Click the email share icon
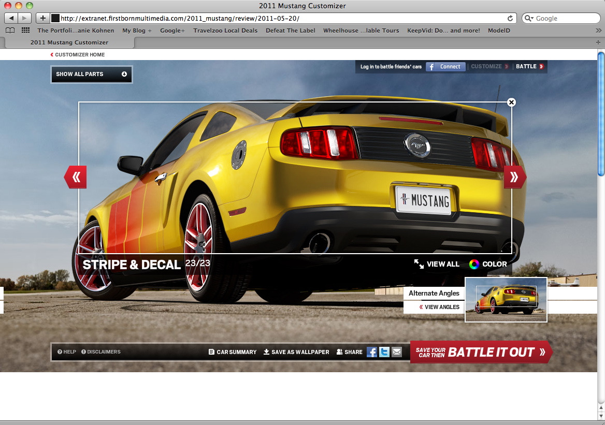This screenshot has width=605, height=425. click(x=397, y=352)
